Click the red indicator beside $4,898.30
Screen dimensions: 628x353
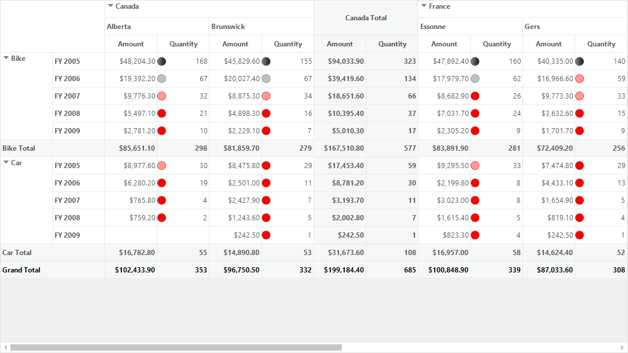[x=266, y=114]
